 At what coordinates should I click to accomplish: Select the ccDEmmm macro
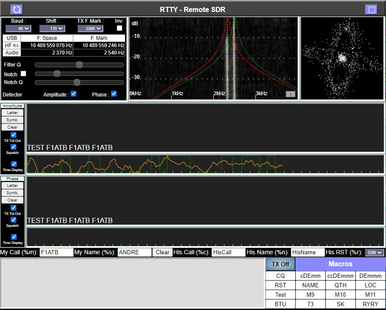coord(341,276)
